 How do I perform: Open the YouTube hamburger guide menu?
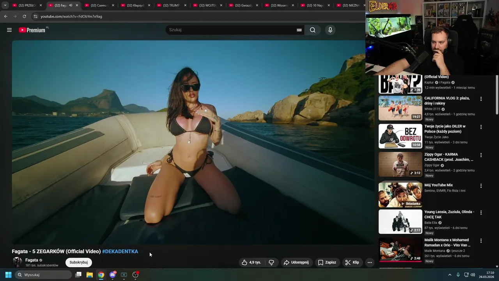point(9,30)
